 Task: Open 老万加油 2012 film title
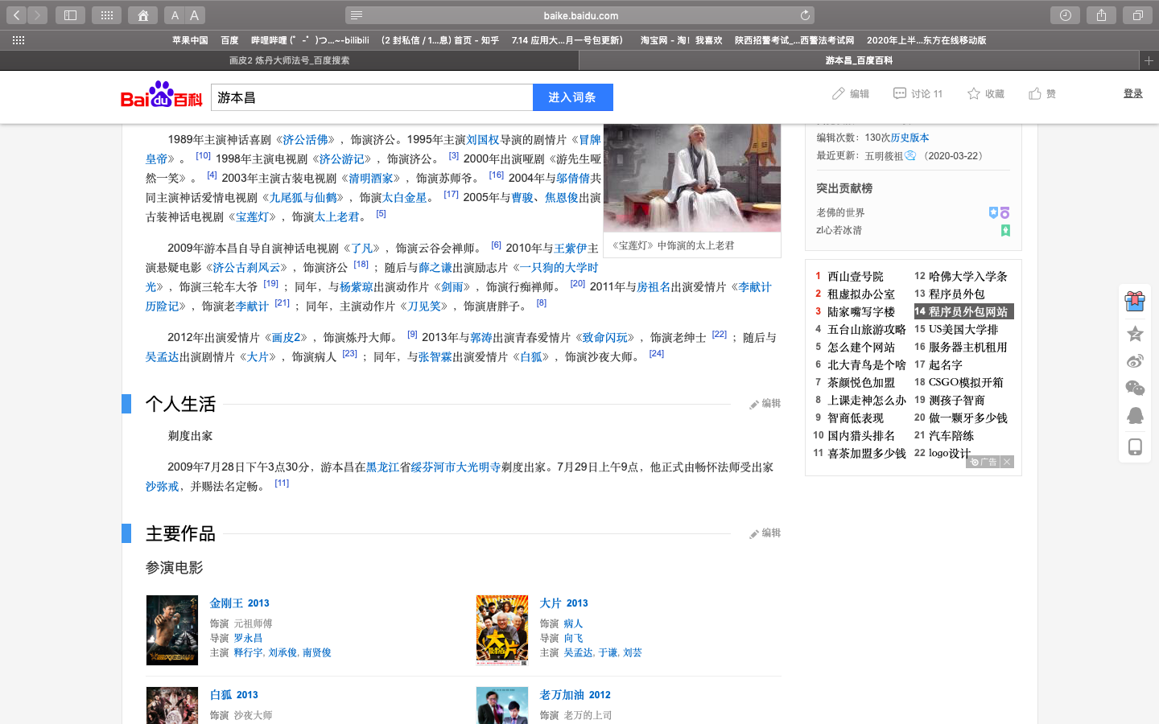575,695
